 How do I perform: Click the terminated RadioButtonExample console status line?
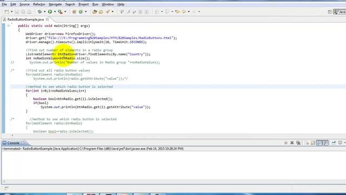(x=92, y=149)
